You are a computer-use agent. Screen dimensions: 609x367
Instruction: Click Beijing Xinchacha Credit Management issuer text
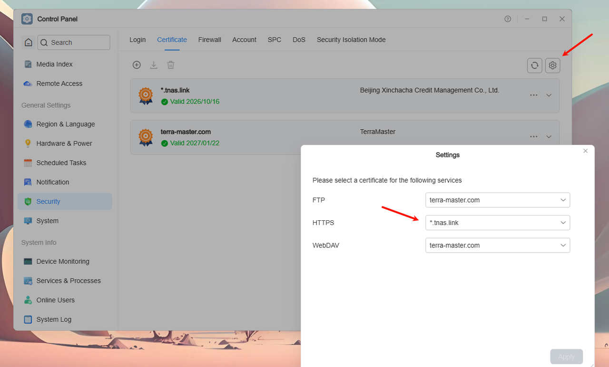[430, 90]
